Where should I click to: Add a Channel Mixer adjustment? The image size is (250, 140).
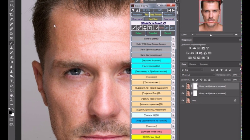(205, 53)
